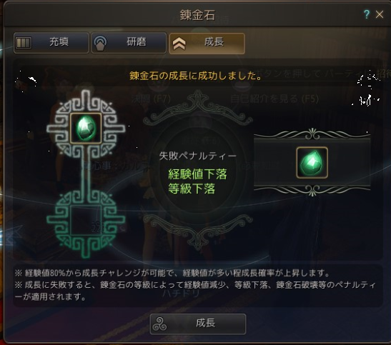Click the triple swirl icon on 成長 button
Screen dimensions: 391x345
click(161, 324)
